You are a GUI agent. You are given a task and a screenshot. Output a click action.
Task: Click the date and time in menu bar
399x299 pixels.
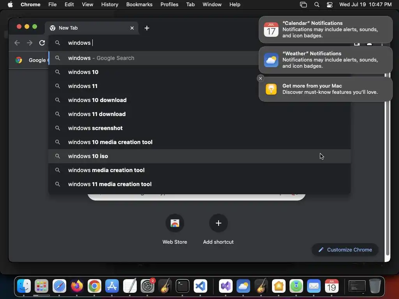click(x=365, y=5)
